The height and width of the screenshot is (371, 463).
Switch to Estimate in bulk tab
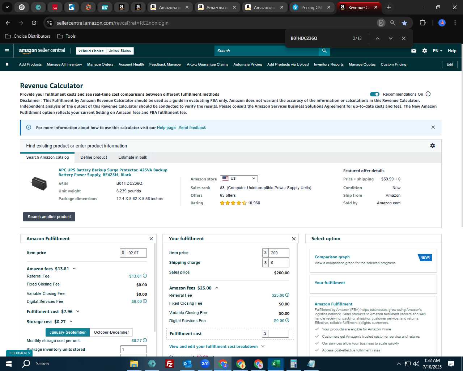[133, 157]
